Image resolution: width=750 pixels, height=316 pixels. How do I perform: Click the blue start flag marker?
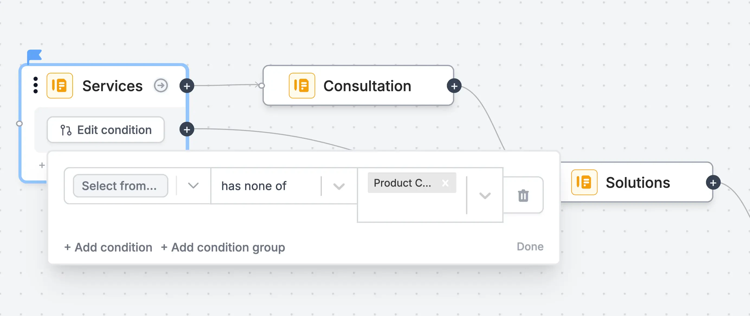pyautogui.click(x=34, y=55)
